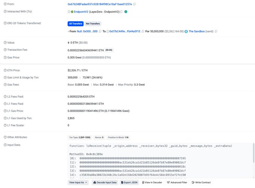Screen dimensions: 255x188
Task: Open the help icon beside ETH Price
Action: (5, 70)
